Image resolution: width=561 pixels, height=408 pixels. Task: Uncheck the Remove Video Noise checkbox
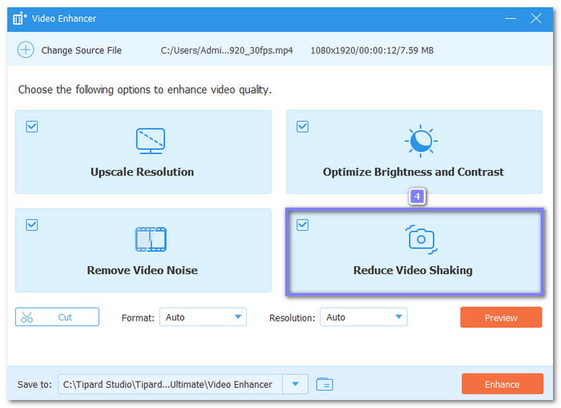tap(32, 224)
